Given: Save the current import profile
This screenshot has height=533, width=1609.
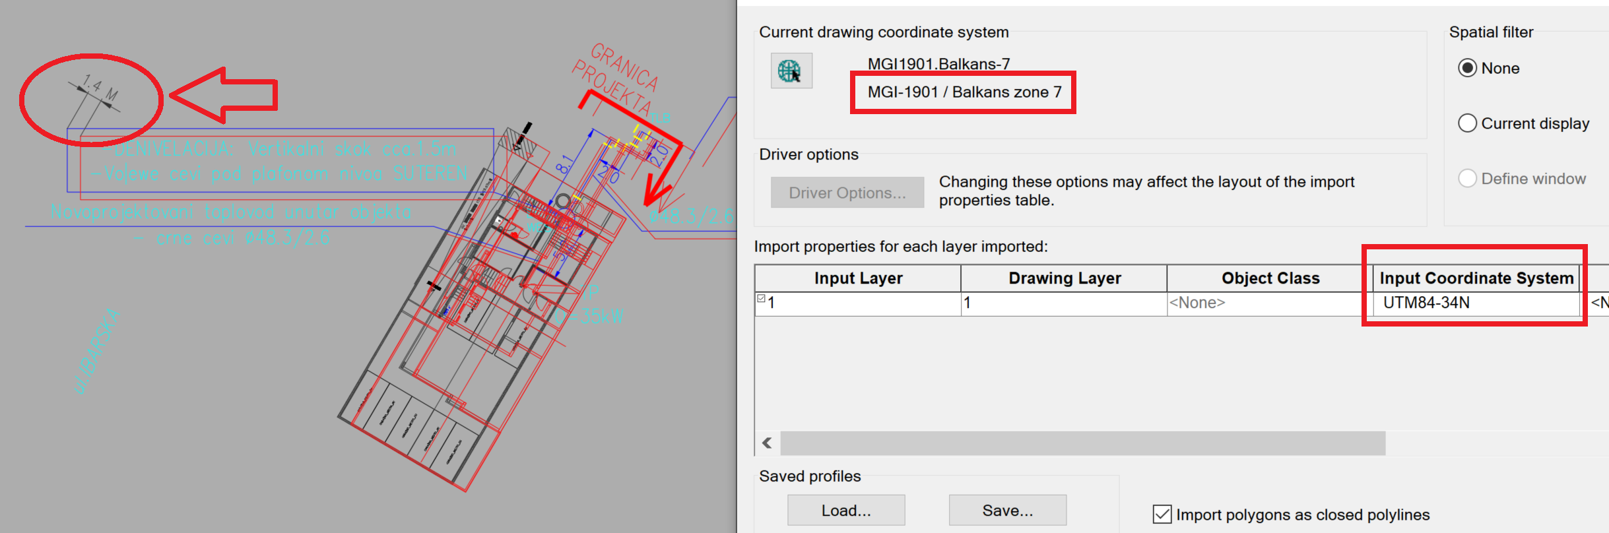Looking at the screenshot, I should point(1008,511).
